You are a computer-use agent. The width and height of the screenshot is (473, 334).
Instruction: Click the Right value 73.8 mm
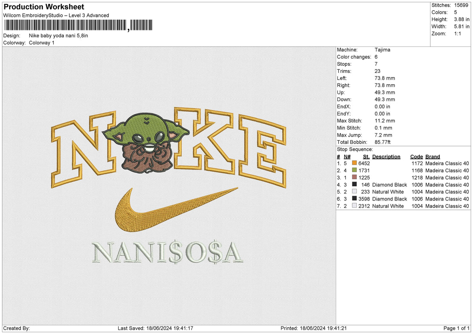(385, 85)
